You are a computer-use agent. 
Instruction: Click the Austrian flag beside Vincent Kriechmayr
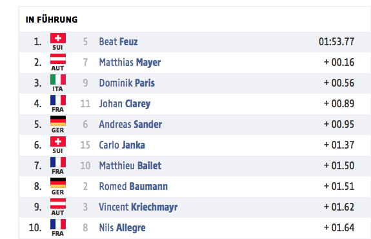58,203
